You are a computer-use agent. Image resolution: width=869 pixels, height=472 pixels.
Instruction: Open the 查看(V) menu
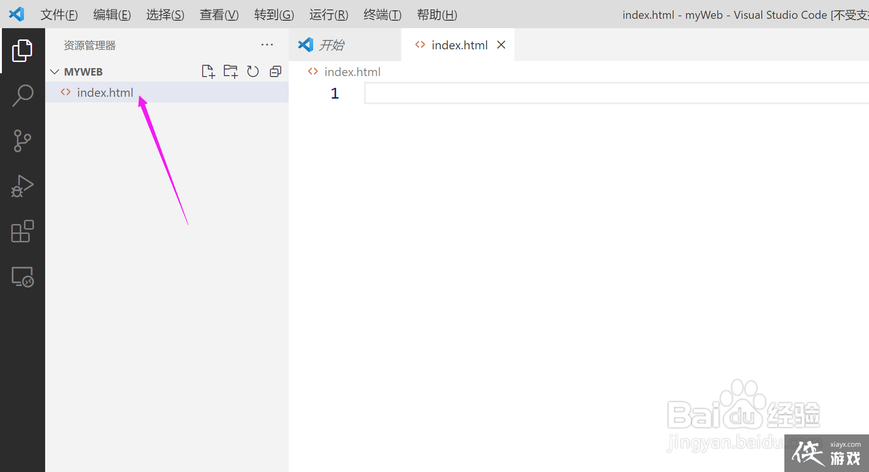(219, 15)
